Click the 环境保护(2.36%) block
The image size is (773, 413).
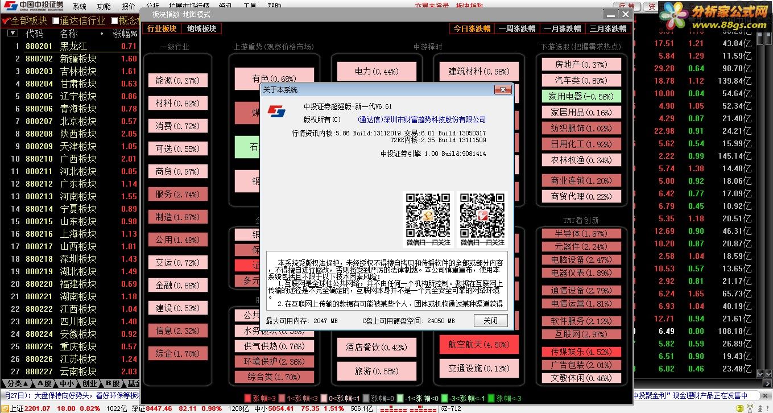click(274, 362)
